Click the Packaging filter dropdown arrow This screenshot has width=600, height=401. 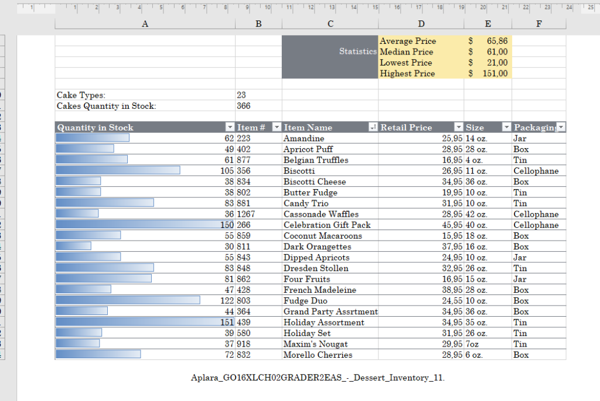pos(561,128)
